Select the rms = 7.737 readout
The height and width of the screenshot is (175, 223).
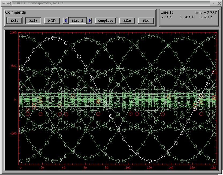click(206, 13)
